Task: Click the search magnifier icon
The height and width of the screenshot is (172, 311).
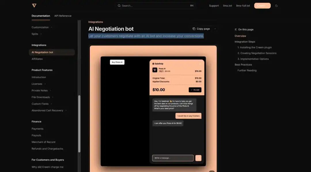Action: pos(119,6)
